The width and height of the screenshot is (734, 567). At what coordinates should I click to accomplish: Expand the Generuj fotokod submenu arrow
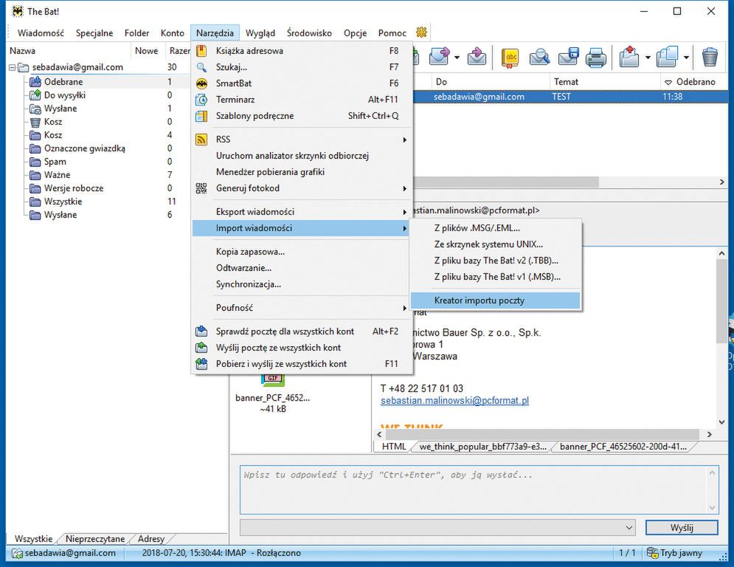(x=404, y=188)
